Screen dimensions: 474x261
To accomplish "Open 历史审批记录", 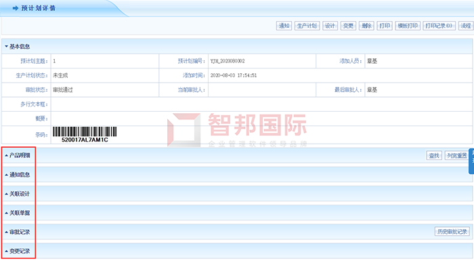I will [x=452, y=232].
